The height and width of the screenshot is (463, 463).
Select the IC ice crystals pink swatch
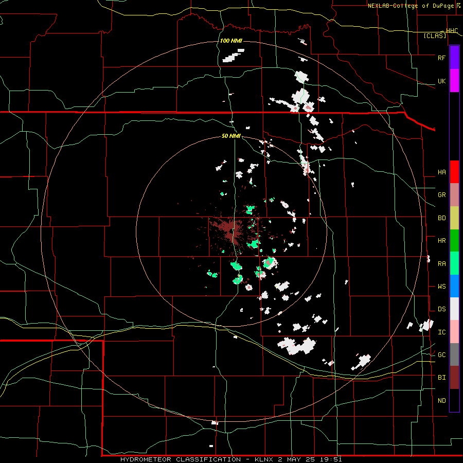(x=454, y=332)
